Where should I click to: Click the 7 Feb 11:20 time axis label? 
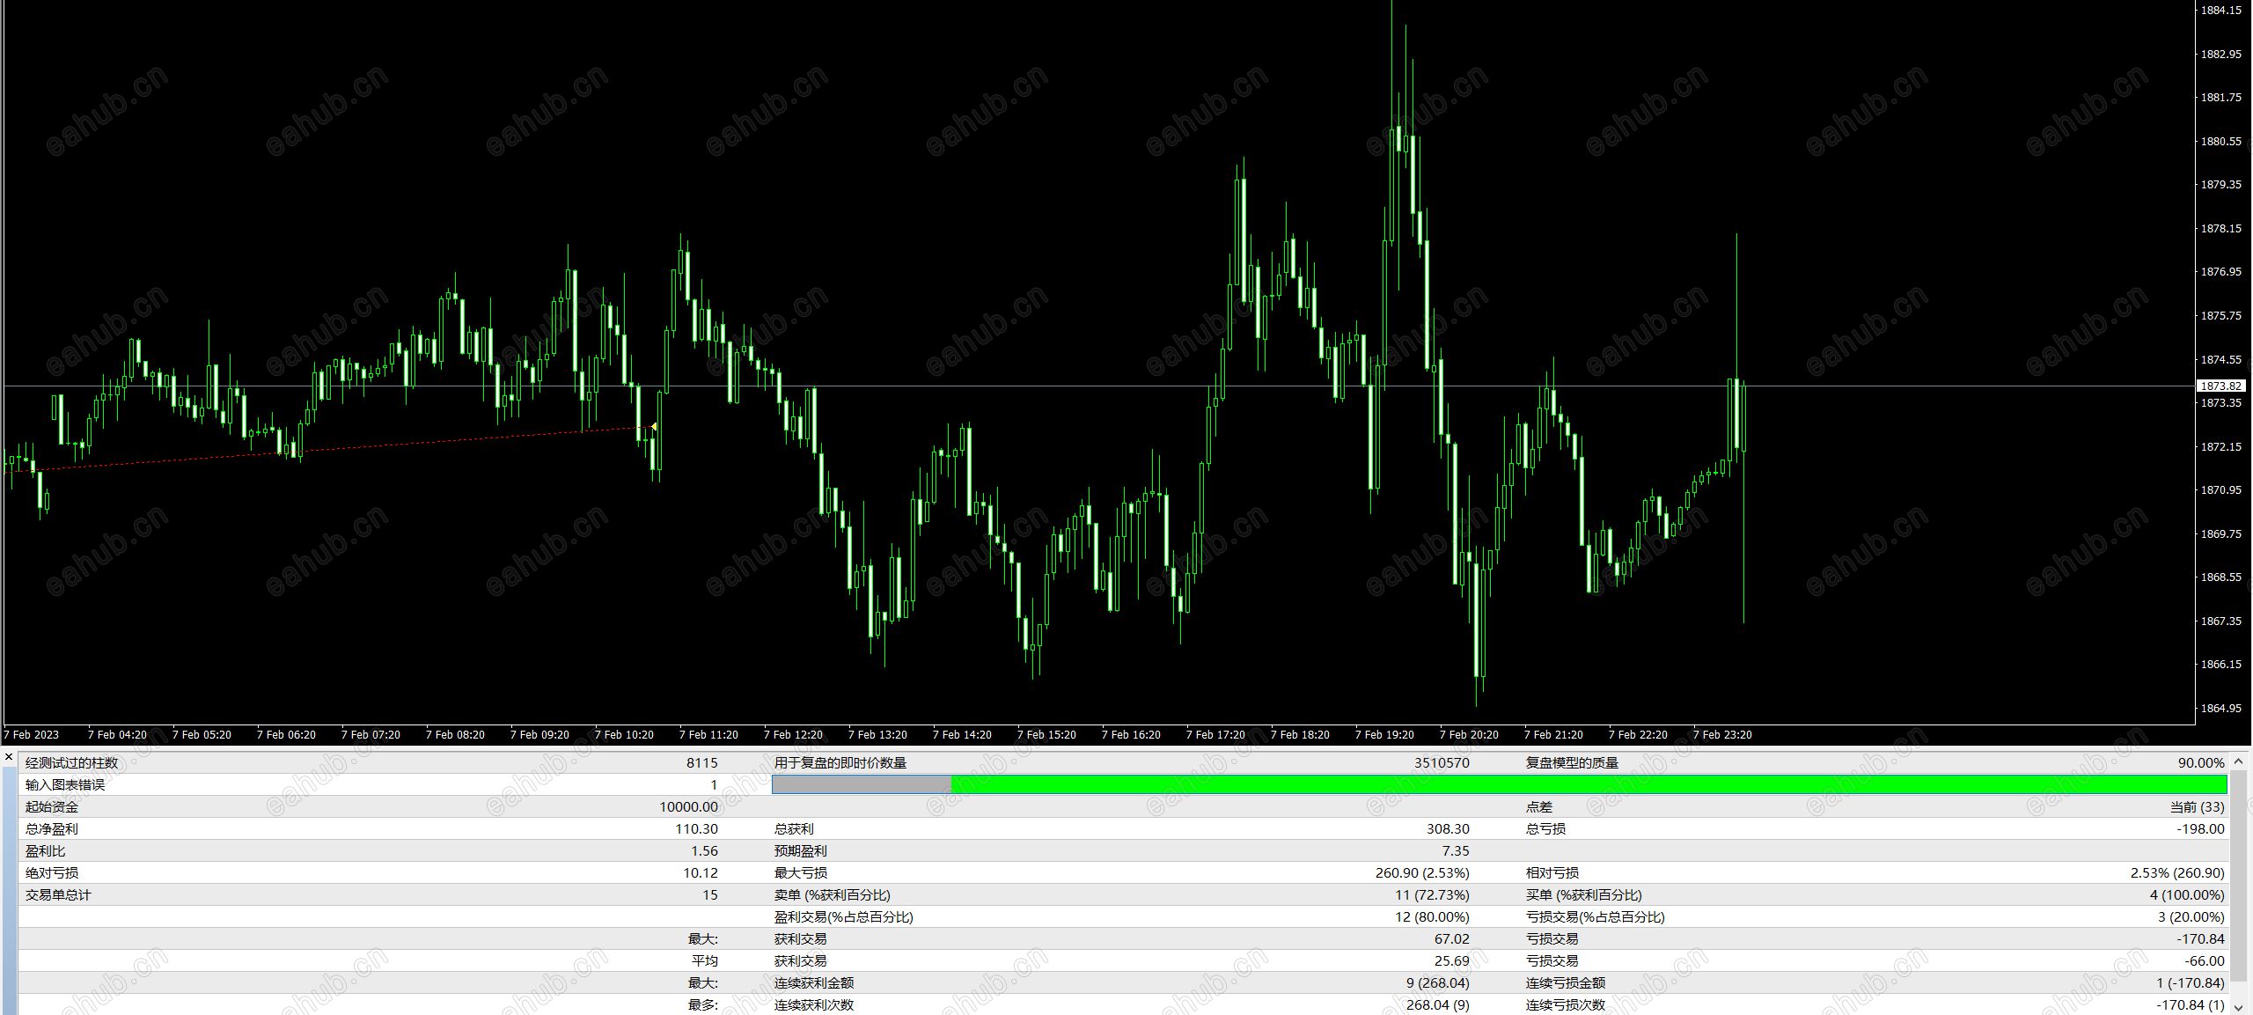[708, 735]
